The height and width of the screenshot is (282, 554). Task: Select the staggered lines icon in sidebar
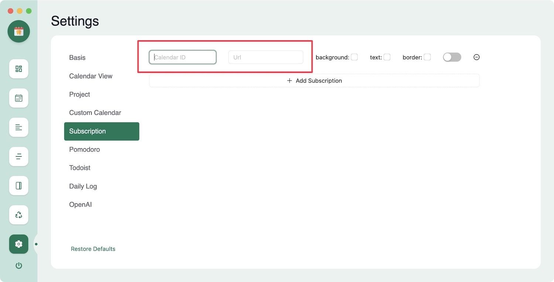pyautogui.click(x=19, y=156)
